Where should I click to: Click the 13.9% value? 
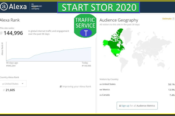pyautogui.click(x=171, y=90)
